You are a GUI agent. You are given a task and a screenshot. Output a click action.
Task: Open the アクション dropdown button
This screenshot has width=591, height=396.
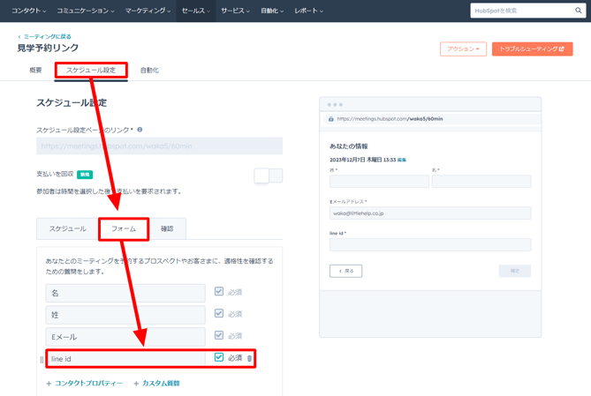463,49
